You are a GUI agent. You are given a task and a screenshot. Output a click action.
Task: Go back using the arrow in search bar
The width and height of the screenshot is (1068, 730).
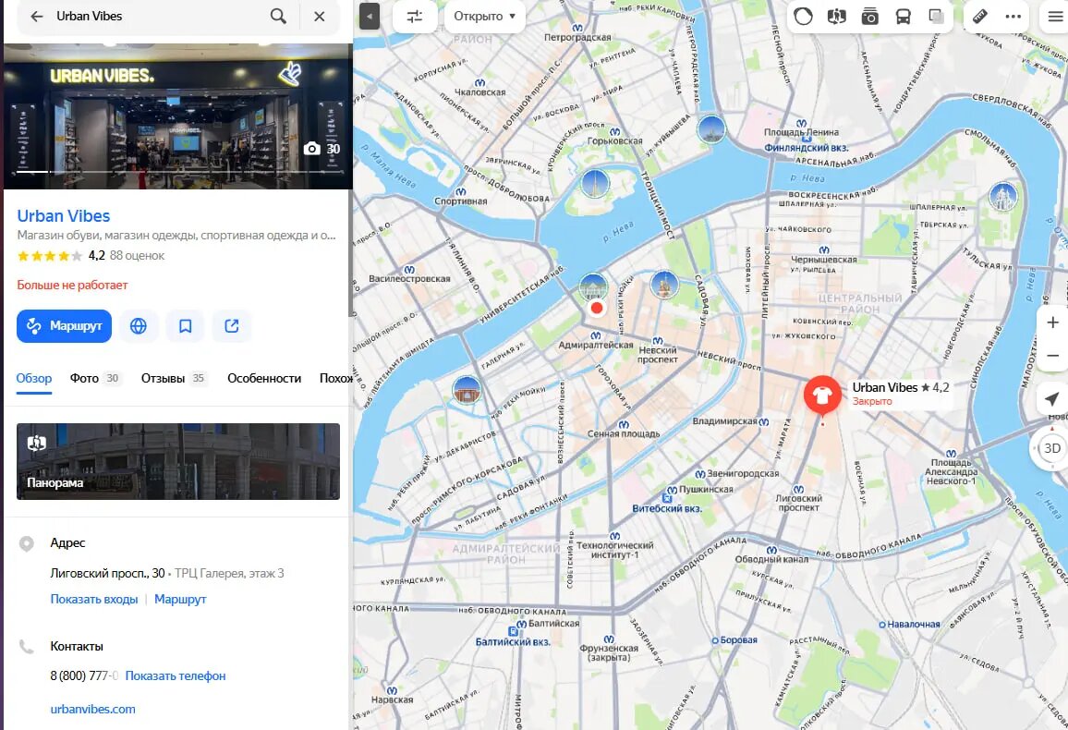(37, 17)
